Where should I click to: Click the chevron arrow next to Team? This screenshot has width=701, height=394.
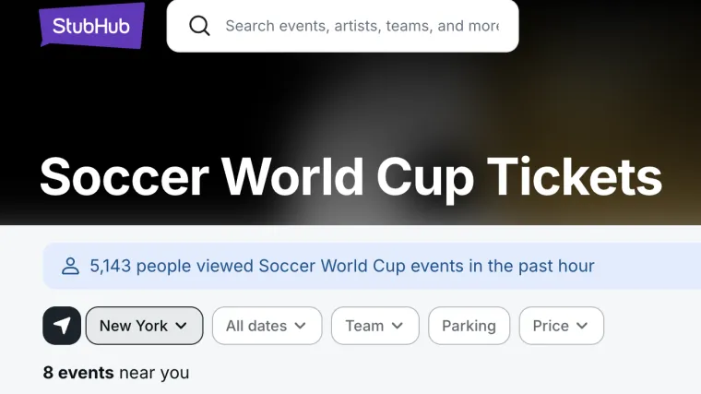tap(398, 326)
